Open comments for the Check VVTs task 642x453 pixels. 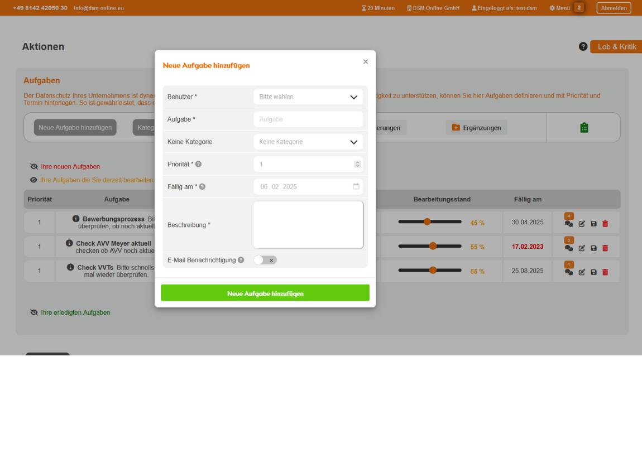tap(568, 272)
